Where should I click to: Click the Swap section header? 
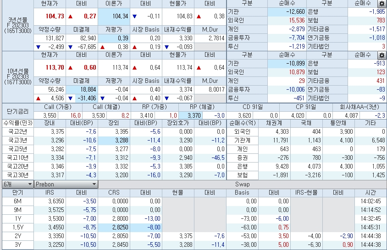tap(242, 184)
